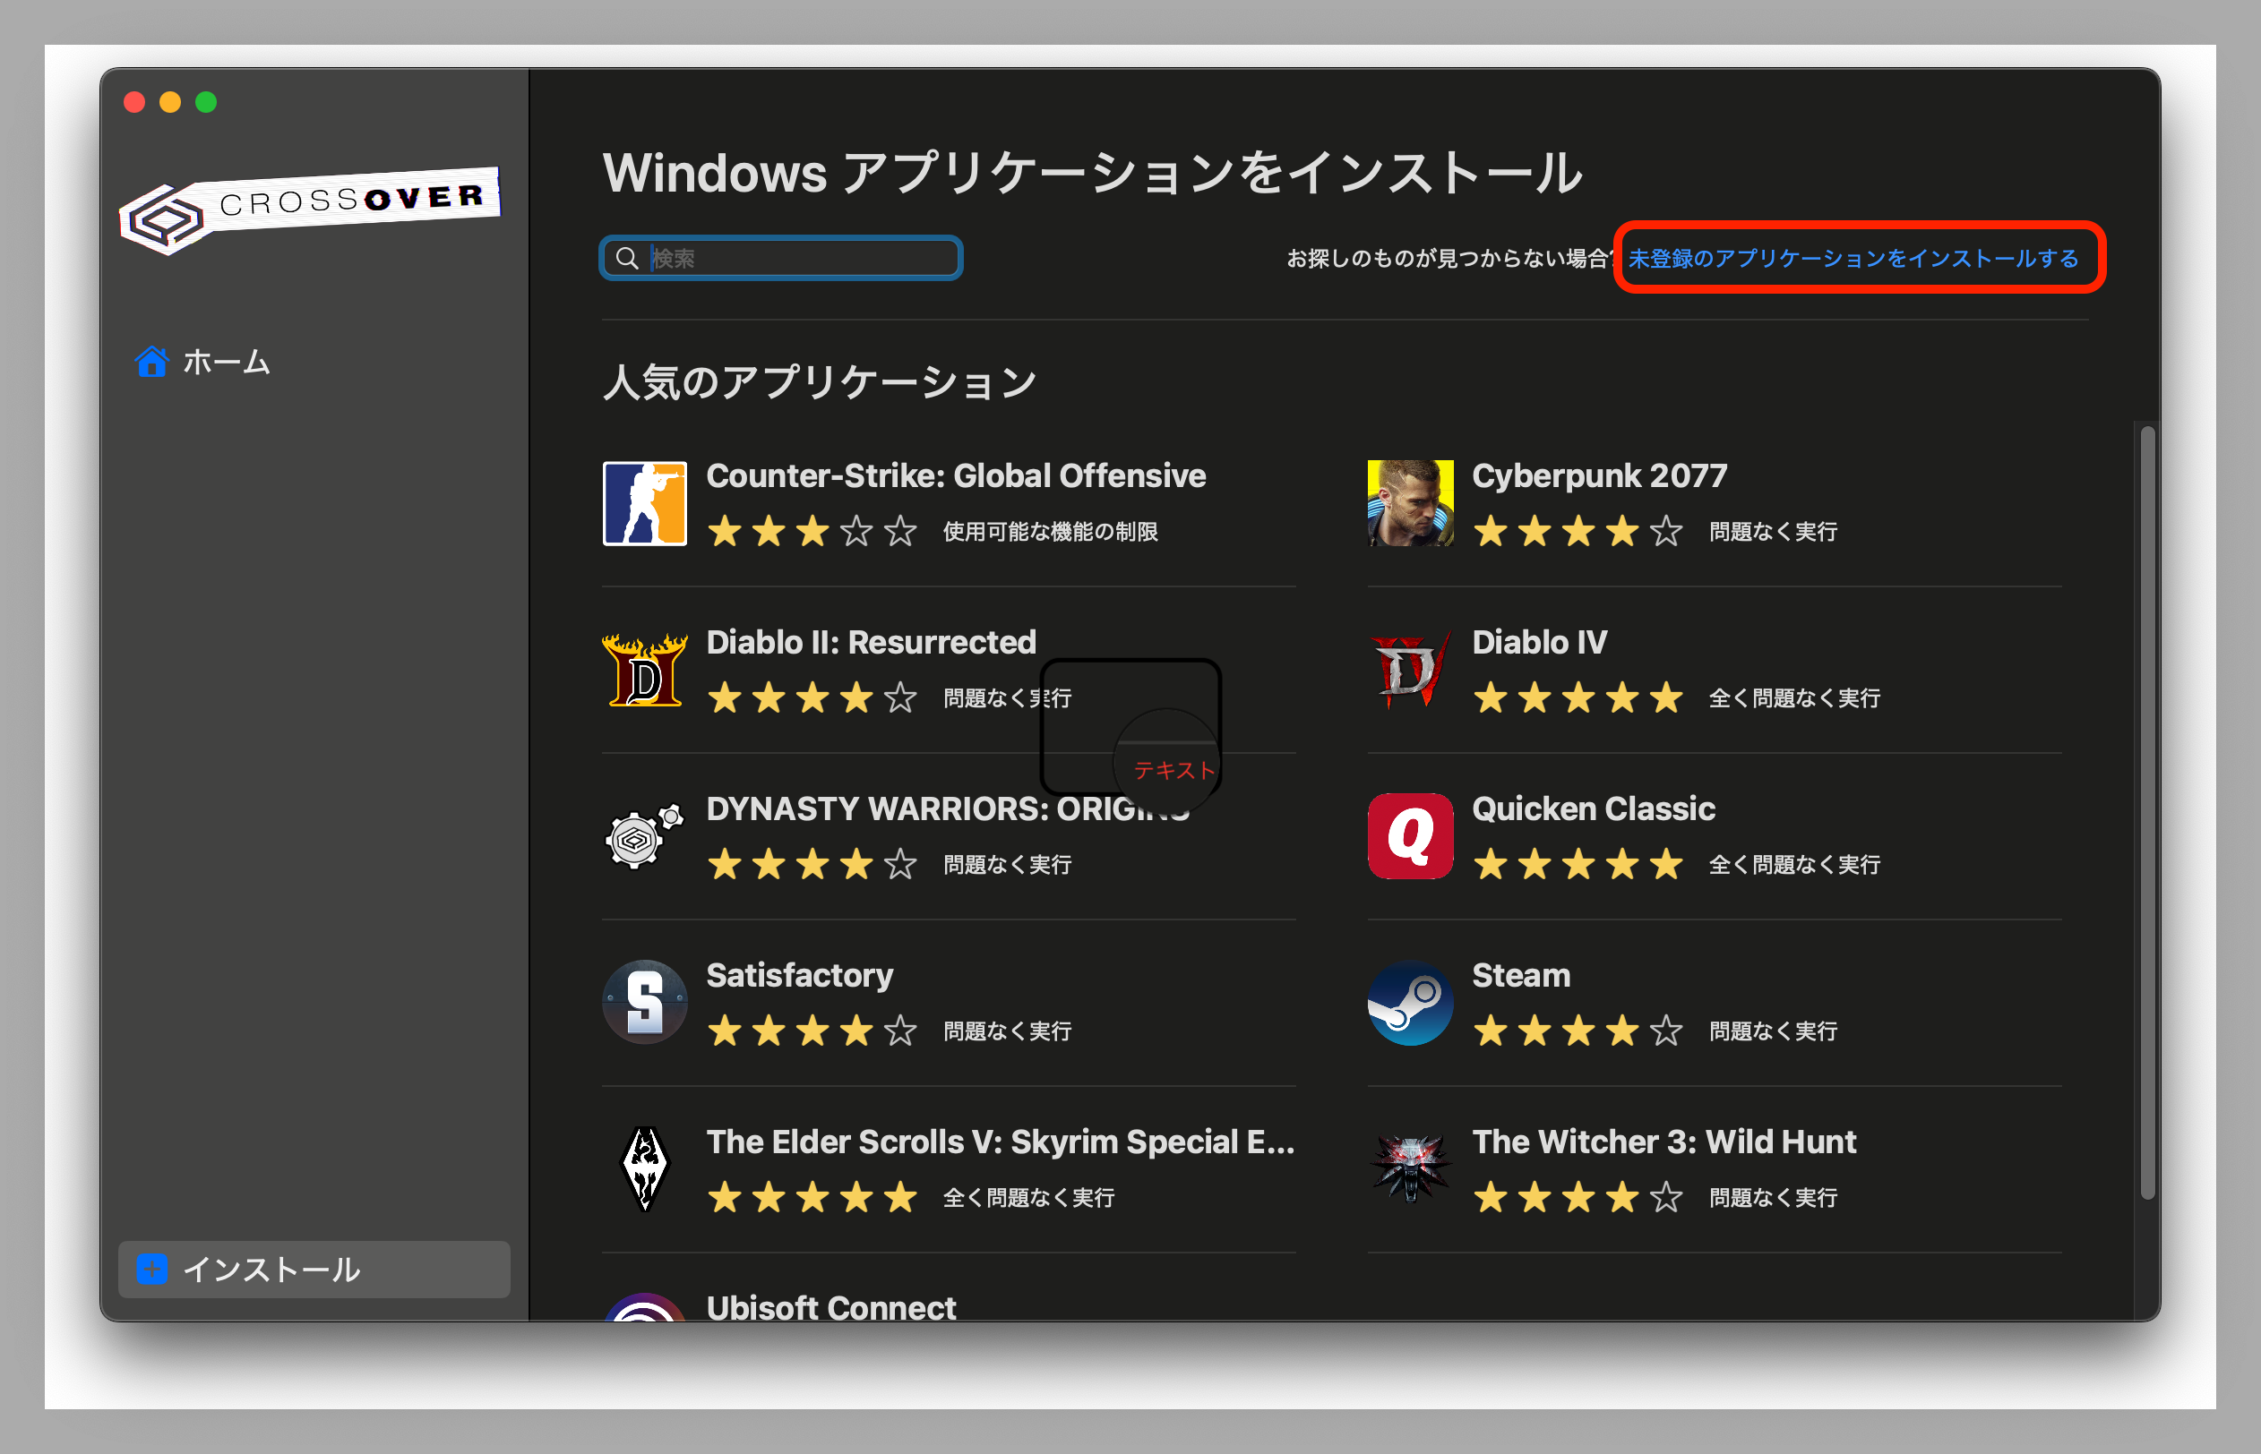Click the magnifier icon in the search bar

627,257
